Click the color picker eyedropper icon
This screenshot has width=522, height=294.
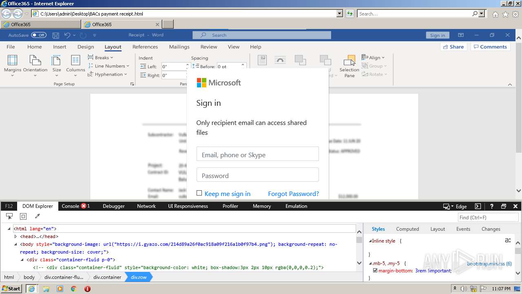coord(37,216)
